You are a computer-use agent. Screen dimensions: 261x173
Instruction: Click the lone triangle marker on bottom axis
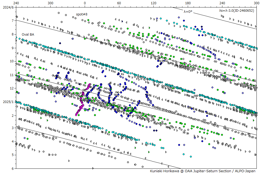[x=93, y=168]
